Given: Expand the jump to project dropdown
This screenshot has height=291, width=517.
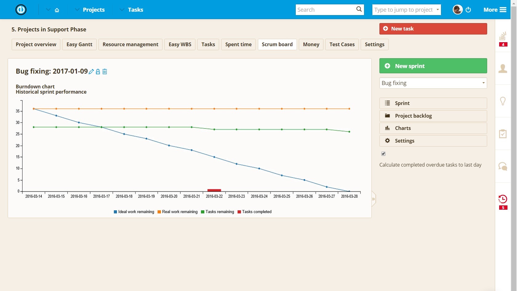Looking at the screenshot, I should coord(437,10).
